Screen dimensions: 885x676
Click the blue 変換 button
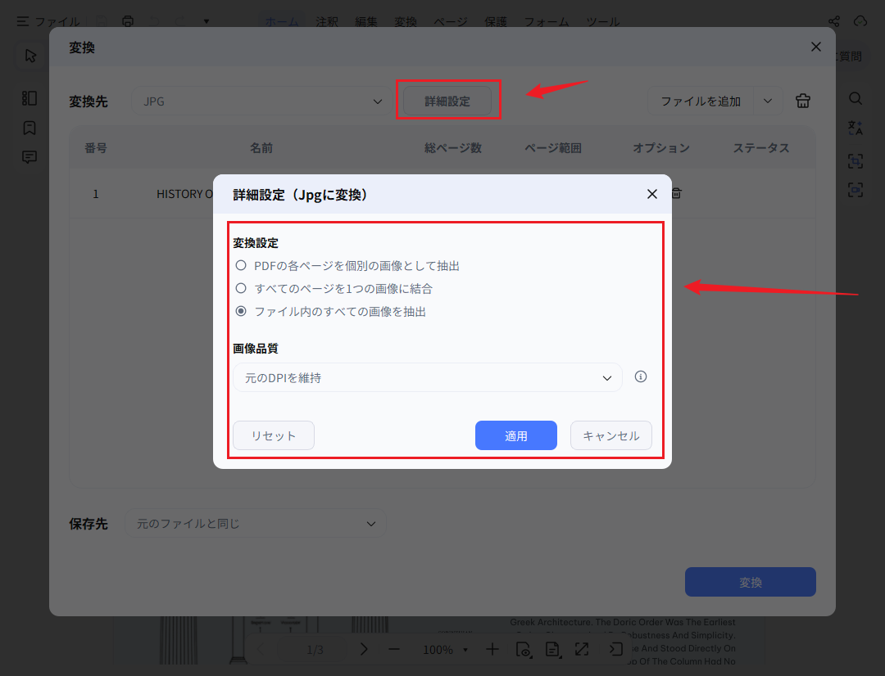750,582
